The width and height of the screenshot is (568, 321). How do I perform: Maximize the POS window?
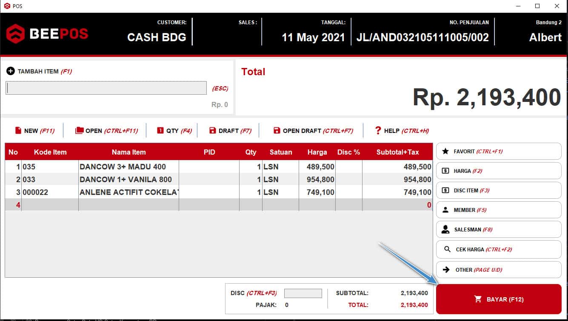(x=537, y=6)
